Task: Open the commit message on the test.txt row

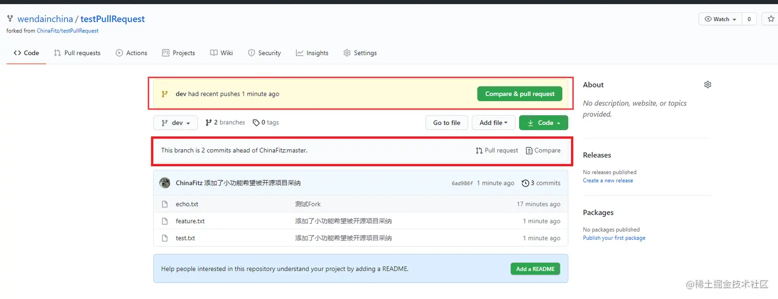Action: (343, 238)
